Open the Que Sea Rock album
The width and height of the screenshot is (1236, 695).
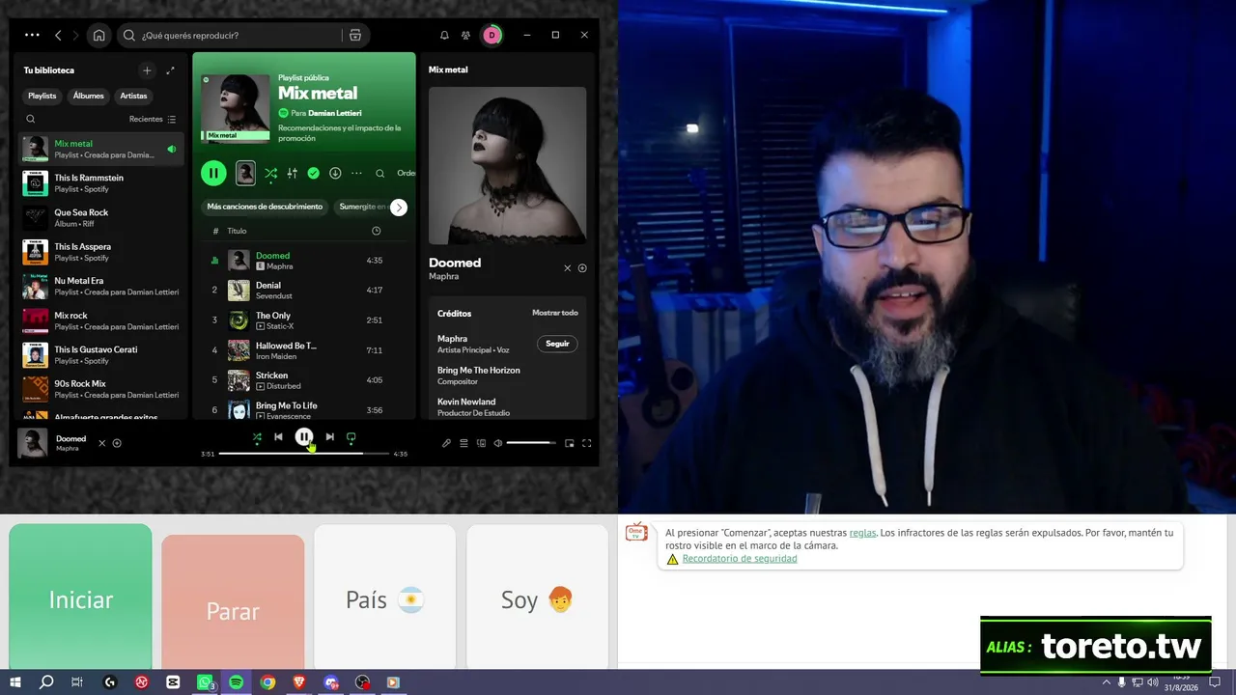pyautogui.click(x=101, y=218)
